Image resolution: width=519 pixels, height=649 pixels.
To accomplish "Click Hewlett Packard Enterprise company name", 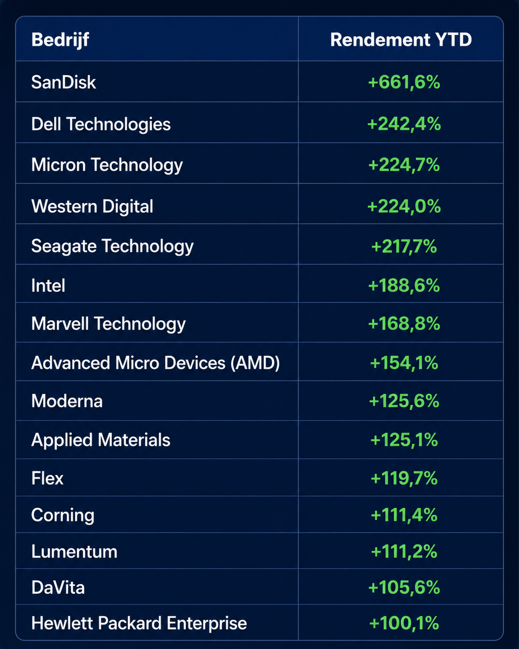I will point(139,623).
